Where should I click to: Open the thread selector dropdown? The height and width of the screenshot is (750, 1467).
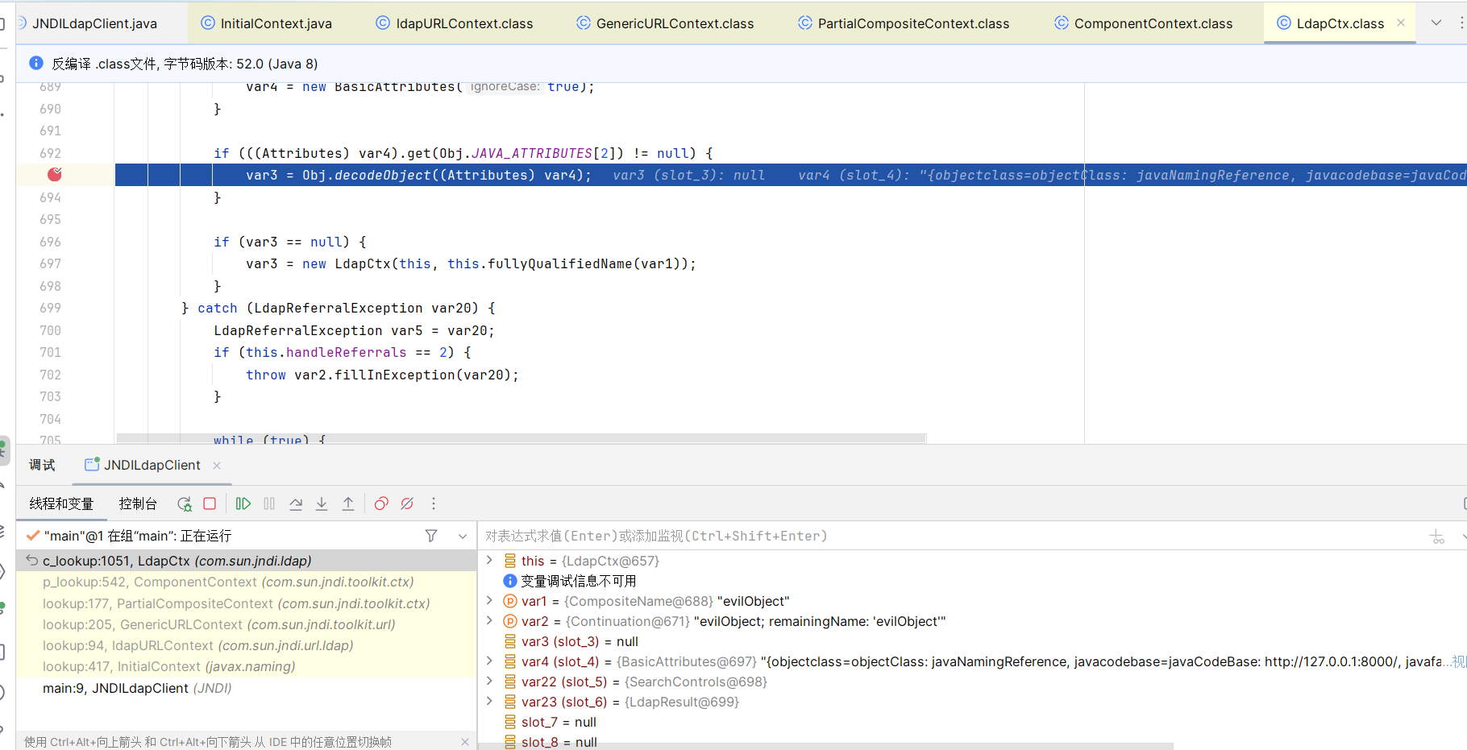(x=463, y=536)
